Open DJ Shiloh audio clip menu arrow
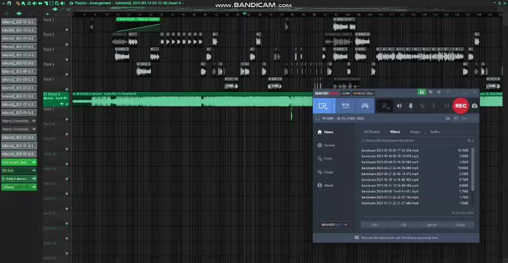Image resolution: width=508 pixels, height=263 pixels. [x=74, y=94]
